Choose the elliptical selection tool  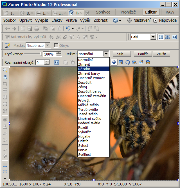pyautogui.click(x=5, y=172)
